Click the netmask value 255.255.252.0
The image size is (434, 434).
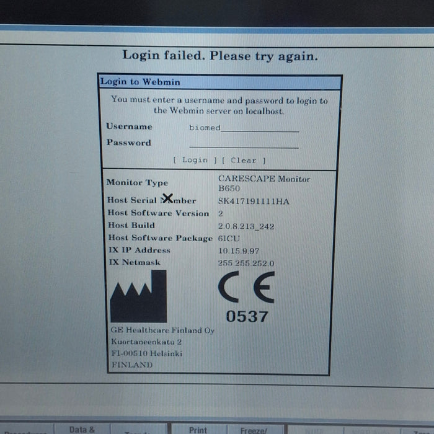[246, 263]
